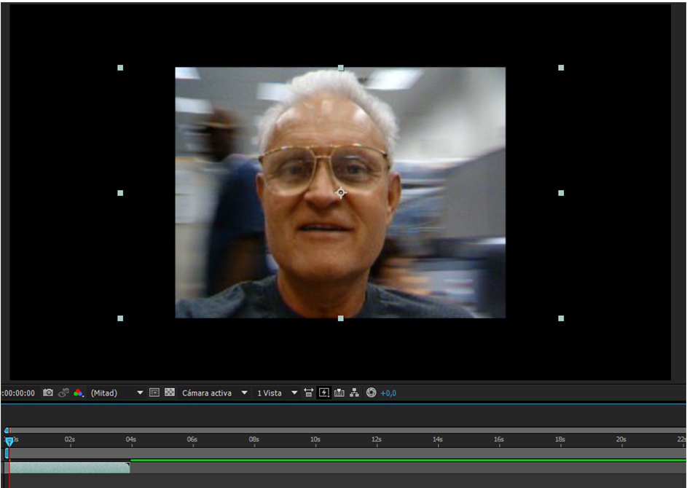Click the layer anchor point crosshair
The height and width of the screenshot is (488, 687).
click(341, 192)
